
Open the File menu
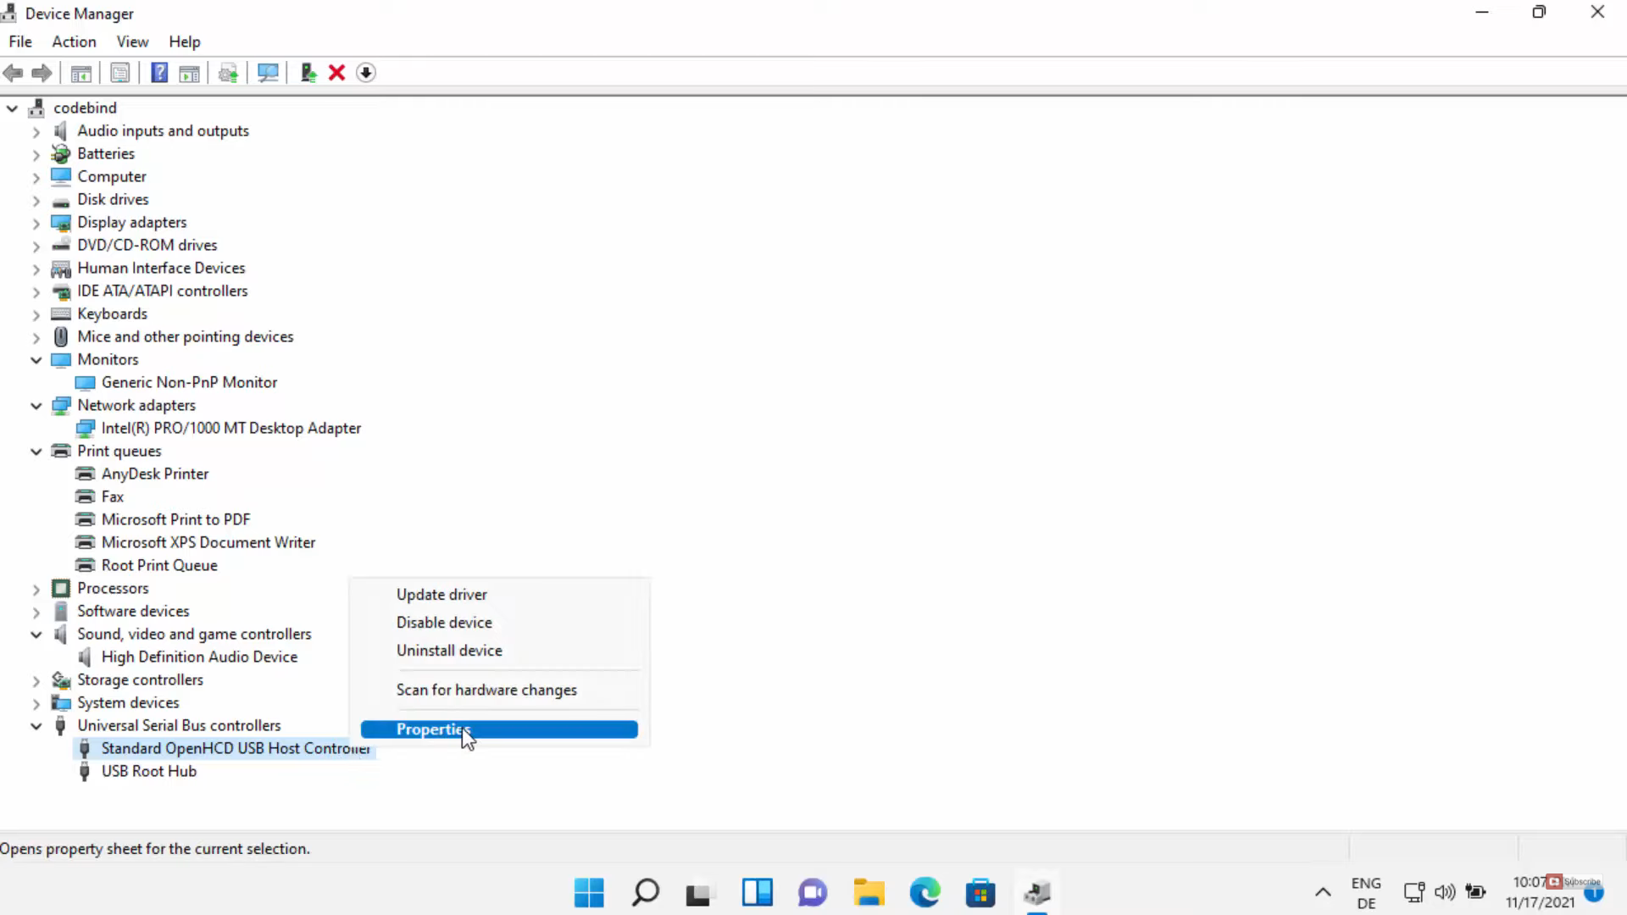point(20,42)
